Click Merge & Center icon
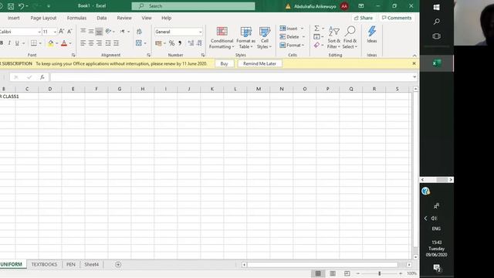 (x=139, y=43)
